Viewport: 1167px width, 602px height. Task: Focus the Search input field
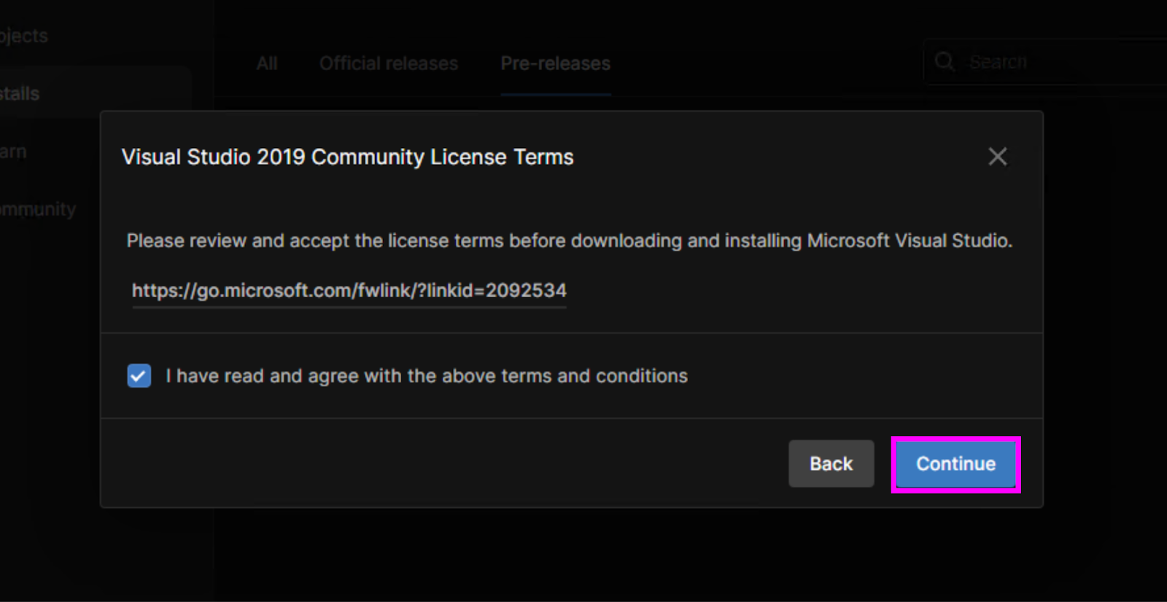click(x=1058, y=62)
